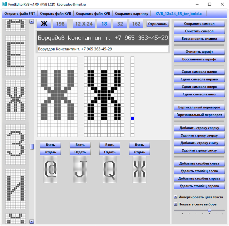
Task: Click the Е glyph thumbnail in left list
Action: click(x=15, y=56)
